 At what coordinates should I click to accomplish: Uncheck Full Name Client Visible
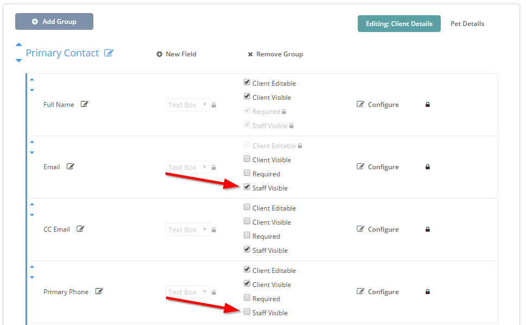click(x=247, y=96)
